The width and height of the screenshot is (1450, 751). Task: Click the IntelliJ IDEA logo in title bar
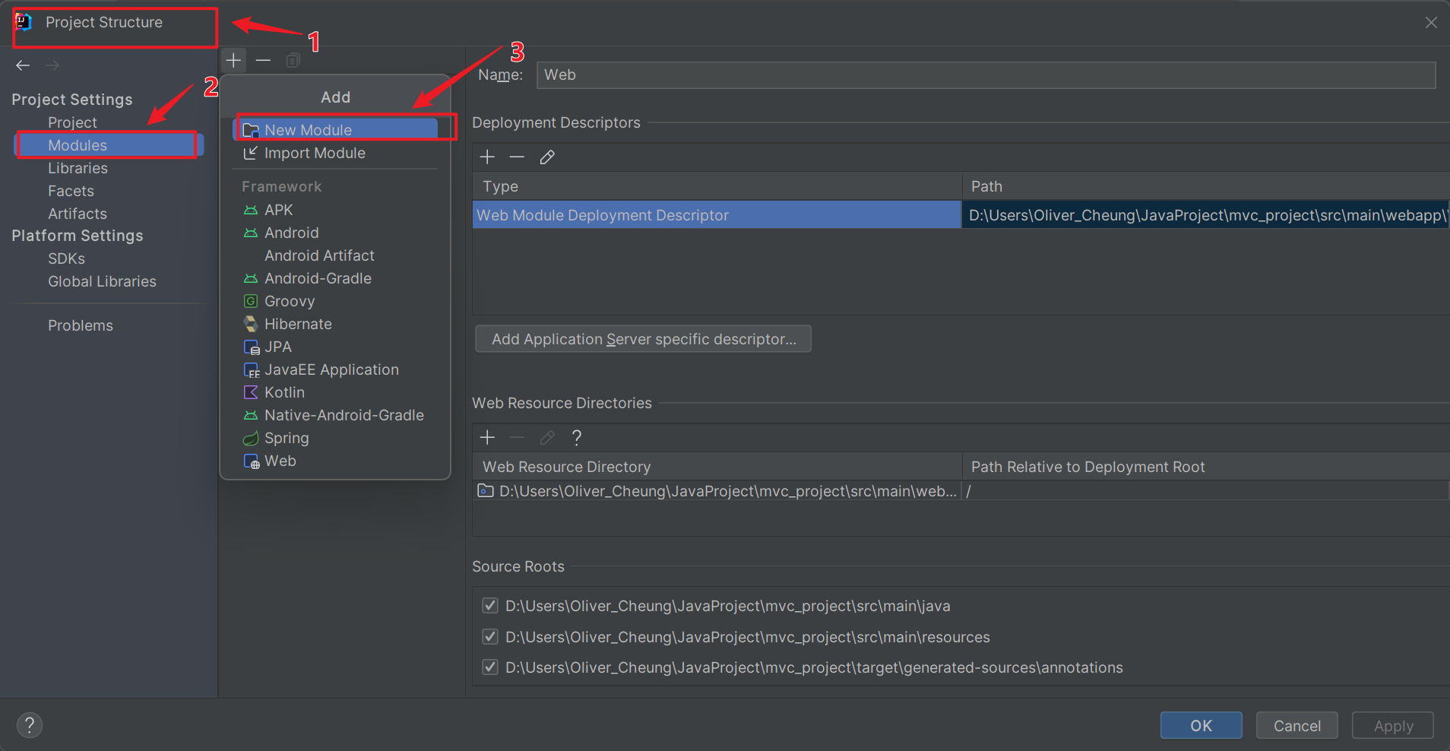click(x=24, y=22)
